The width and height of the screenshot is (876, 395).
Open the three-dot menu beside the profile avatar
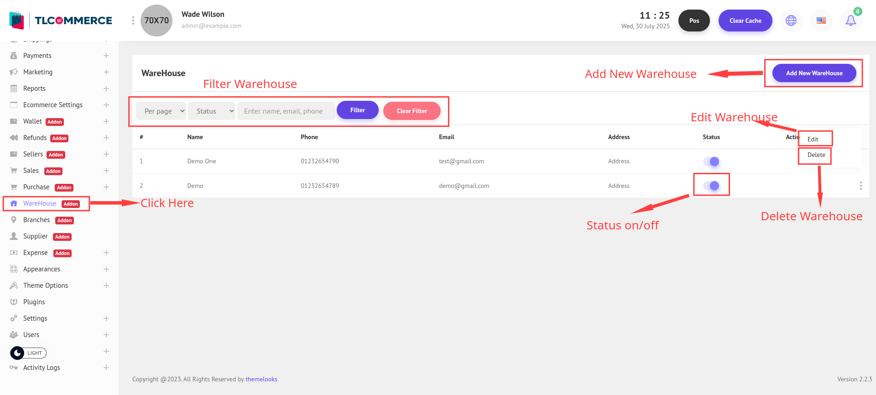[x=133, y=21]
